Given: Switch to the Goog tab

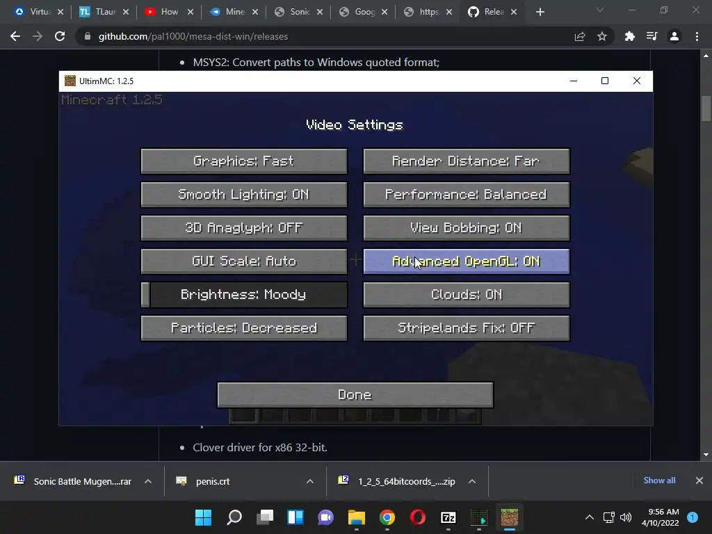Looking at the screenshot, I should click(363, 12).
